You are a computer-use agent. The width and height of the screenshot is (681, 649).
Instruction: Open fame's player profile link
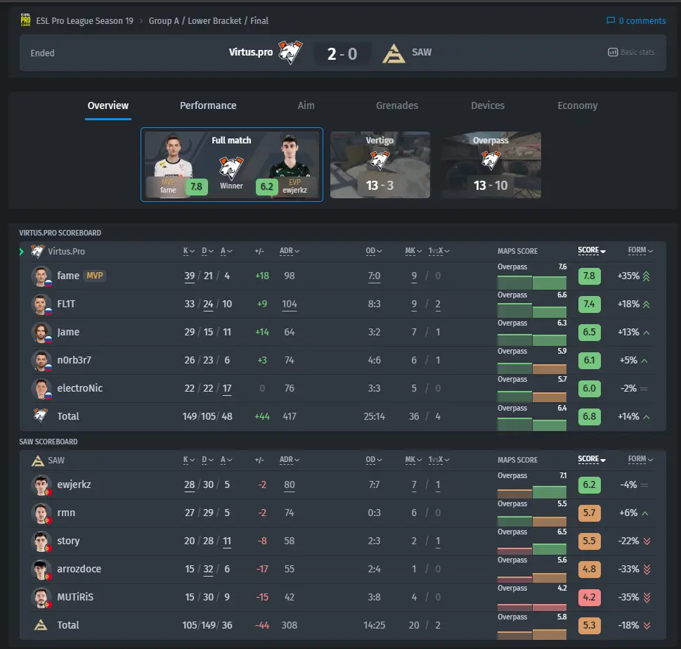68,276
